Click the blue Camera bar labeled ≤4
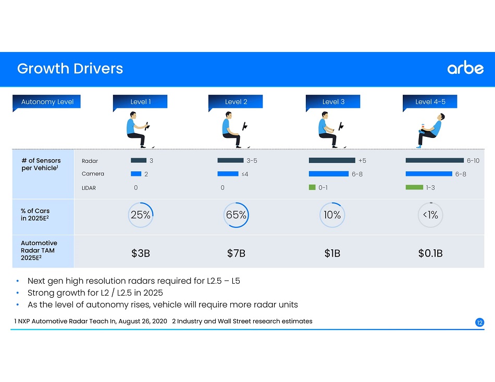495x382 pixels. click(x=228, y=174)
